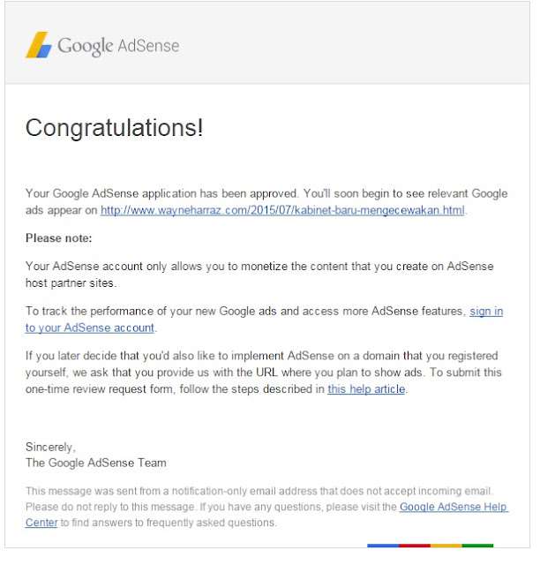Viewport: 540px width, 565px height.
Task: Click the bold 'Please note:' label
Action: [x=59, y=238]
